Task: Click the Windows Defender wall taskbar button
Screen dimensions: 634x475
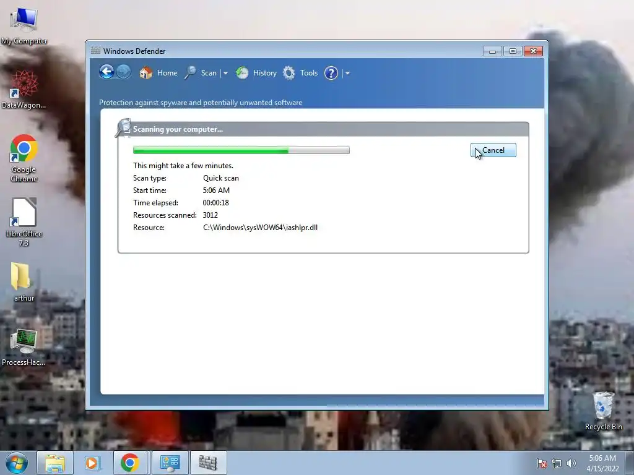Action: click(208, 463)
